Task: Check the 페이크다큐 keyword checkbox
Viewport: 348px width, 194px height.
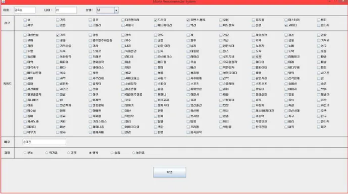Action: tap(123, 127)
